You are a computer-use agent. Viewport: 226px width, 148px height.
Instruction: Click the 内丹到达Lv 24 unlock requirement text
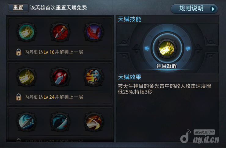(x=54, y=97)
